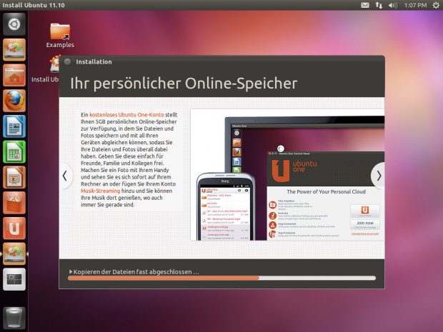This screenshot has height=332, width=443.
Task: Open the Workspace Switcher
Action: [14, 279]
